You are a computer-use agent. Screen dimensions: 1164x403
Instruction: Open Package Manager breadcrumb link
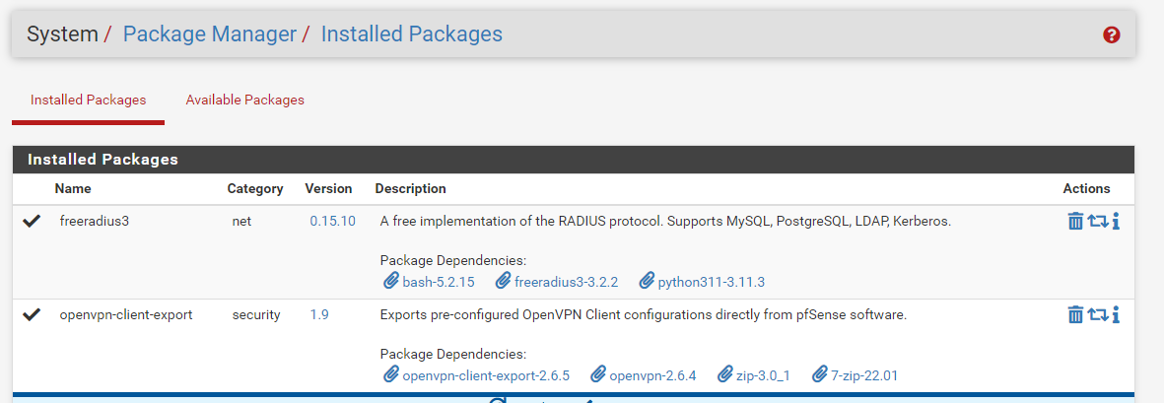(x=209, y=34)
